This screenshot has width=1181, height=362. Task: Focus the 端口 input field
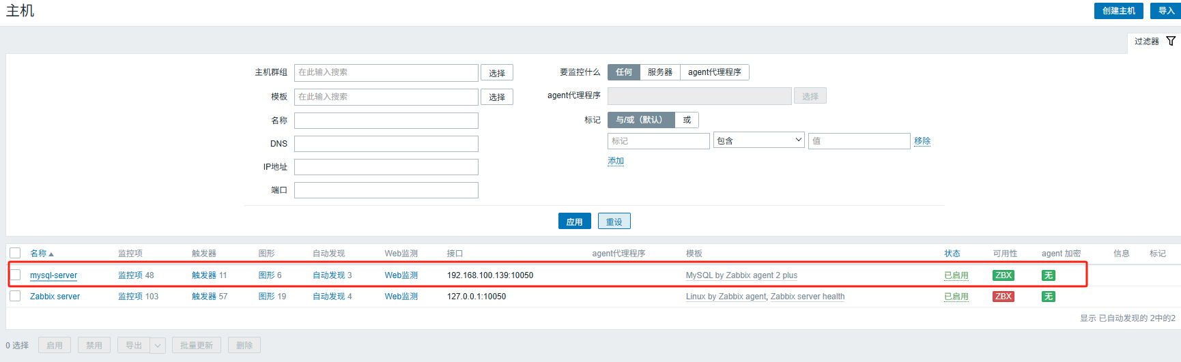386,190
